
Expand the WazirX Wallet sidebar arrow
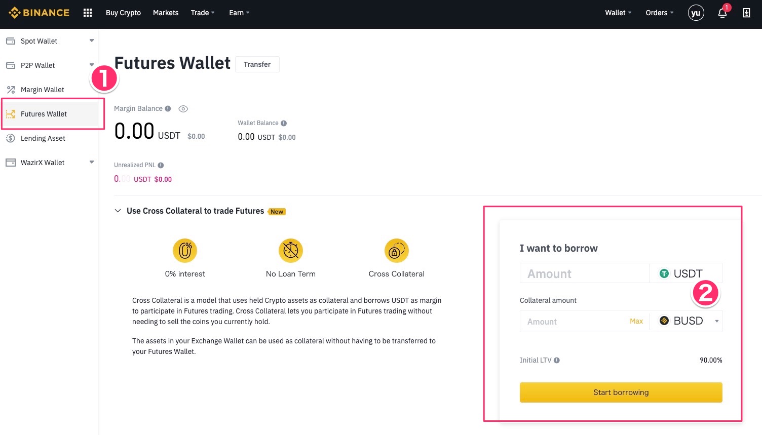[92, 162]
